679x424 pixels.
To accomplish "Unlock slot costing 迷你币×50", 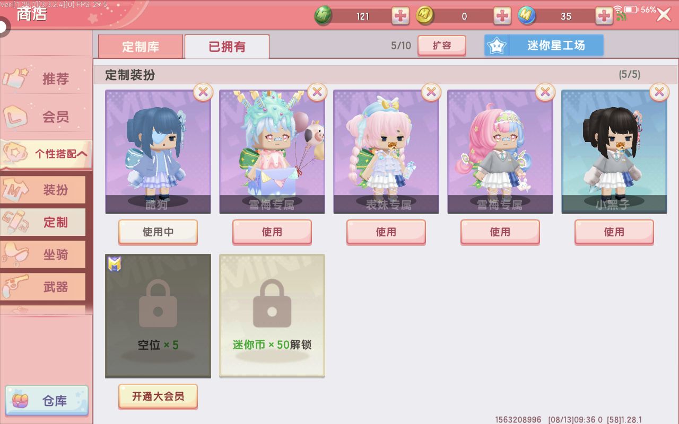I will click(x=272, y=316).
